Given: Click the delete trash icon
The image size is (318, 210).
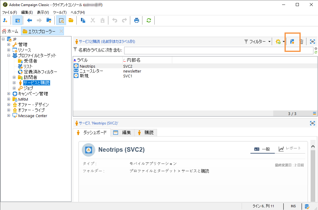Looking at the screenshot, I should 302,42.
